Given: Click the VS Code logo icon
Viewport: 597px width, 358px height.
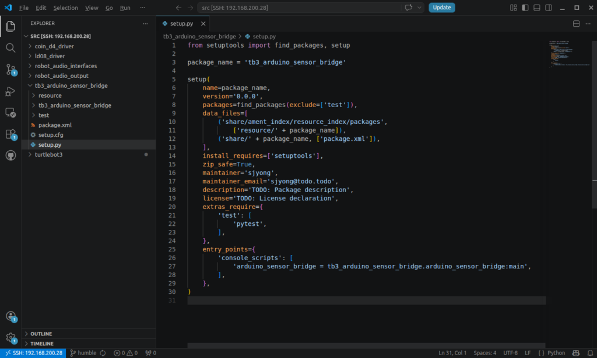Looking at the screenshot, I should (x=8, y=8).
